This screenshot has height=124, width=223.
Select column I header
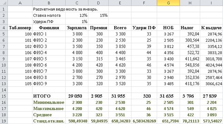(x=212, y=3)
